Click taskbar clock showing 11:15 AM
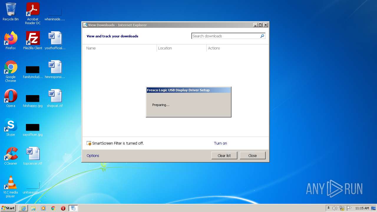The height and width of the screenshot is (212, 377). tap(362, 208)
